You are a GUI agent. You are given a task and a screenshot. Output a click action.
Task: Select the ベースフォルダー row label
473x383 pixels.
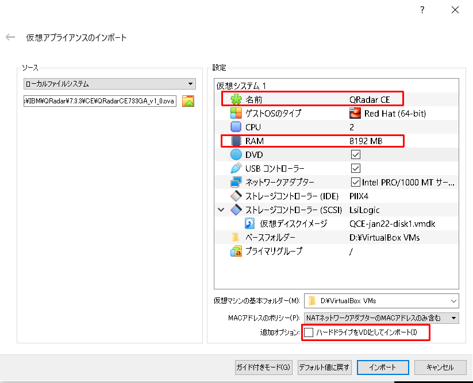click(270, 238)
